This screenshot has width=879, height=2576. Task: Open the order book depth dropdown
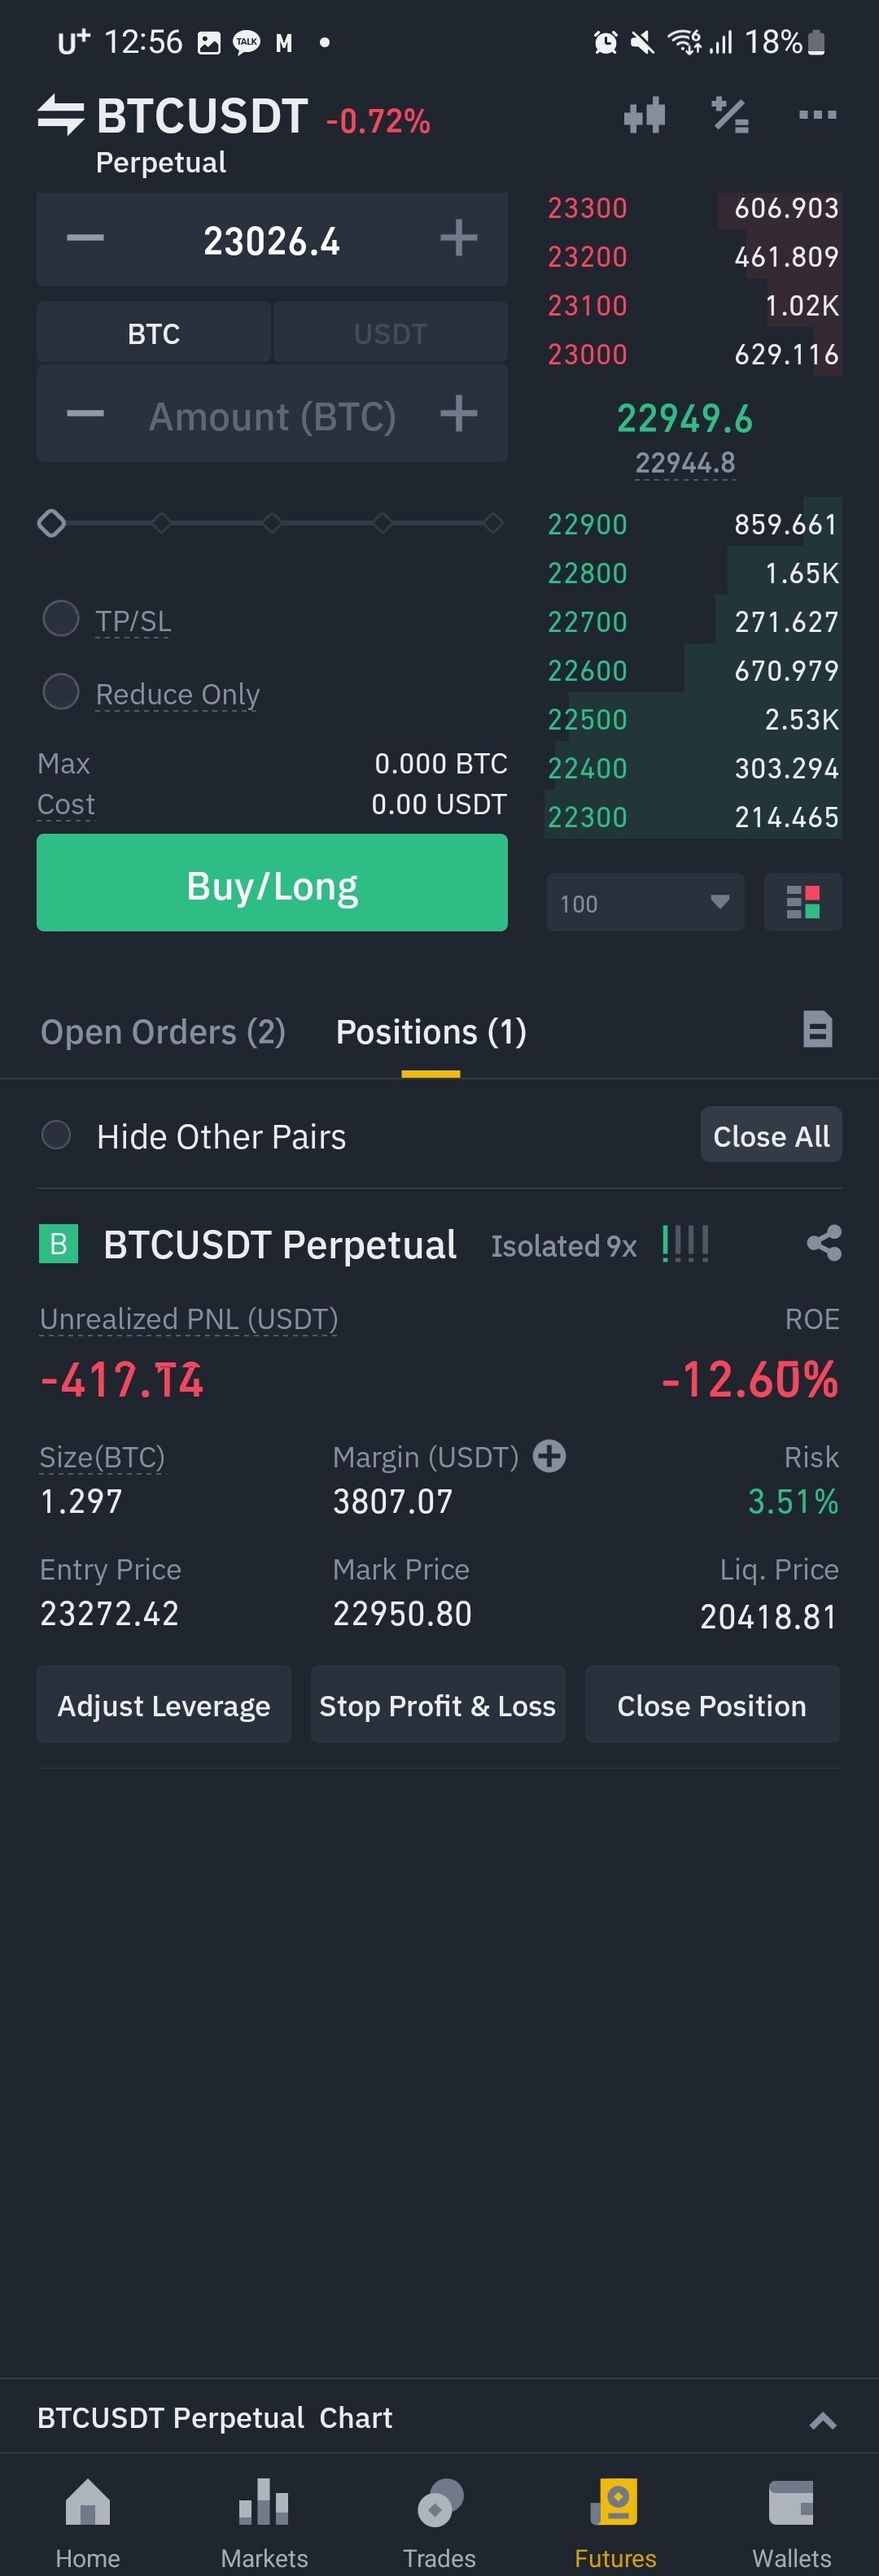pyautogui.click(x=645, y=902)
